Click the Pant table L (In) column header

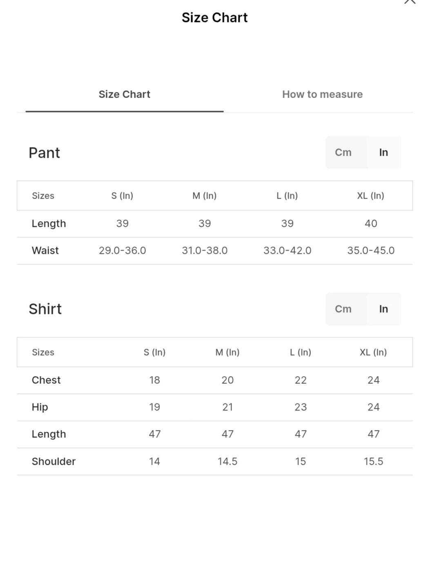(x=287, y=196)
